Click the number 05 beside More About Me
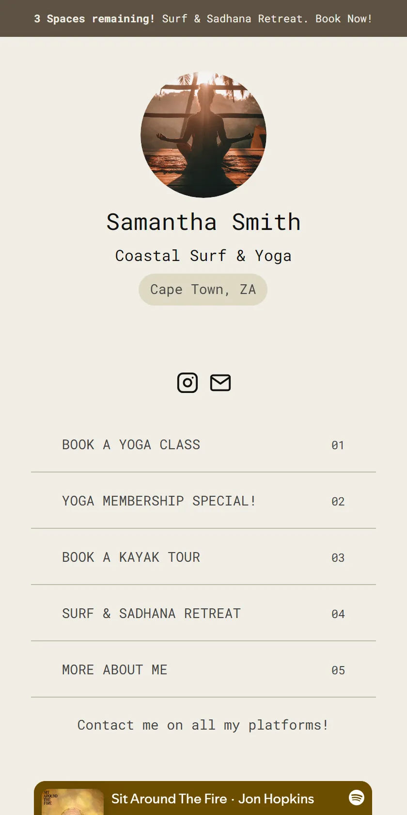 (x=338, y=670)
